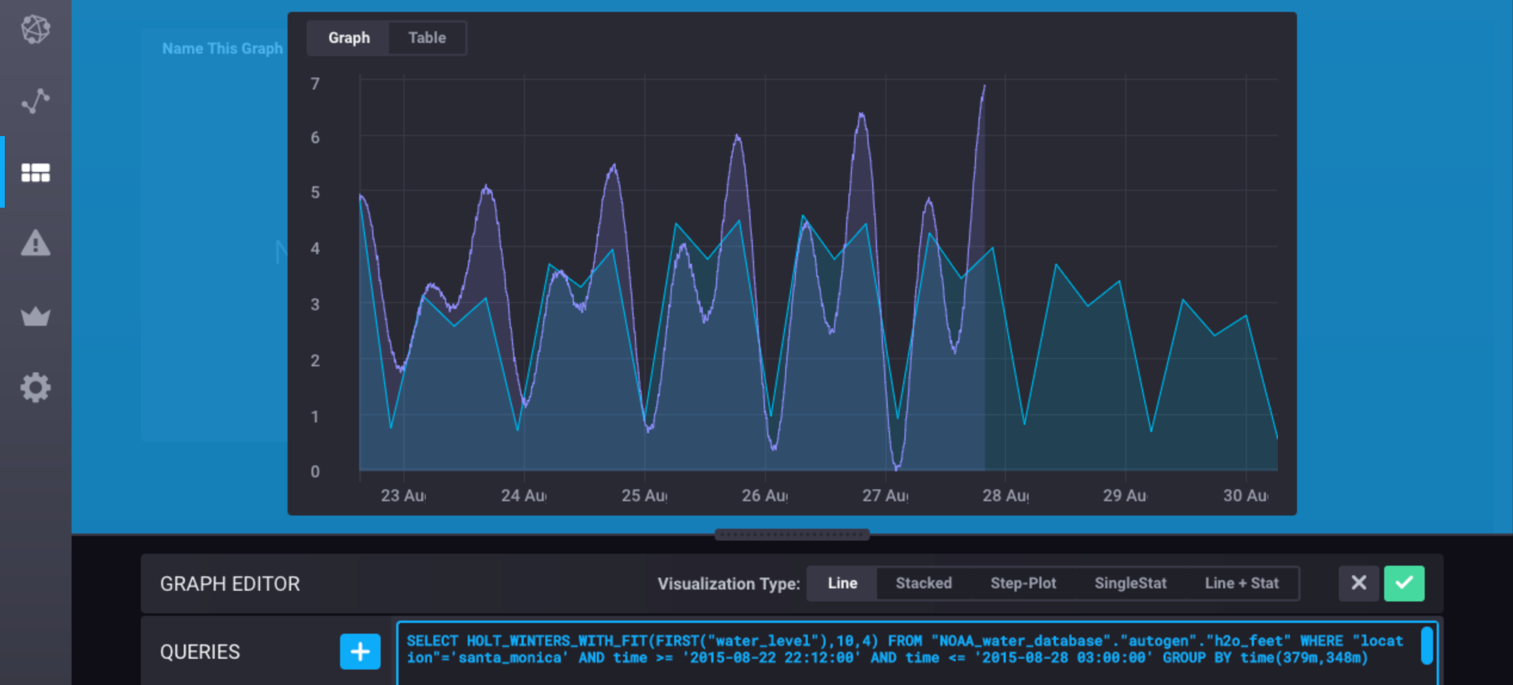The width and height of the screenshot is (1513, 685).
Task: Select Stacked visualization type
Action: (x=923, y=583)
